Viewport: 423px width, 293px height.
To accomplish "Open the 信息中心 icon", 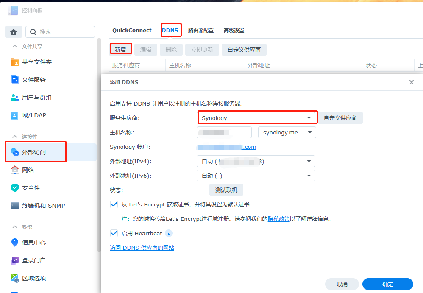I will (14, 242).
